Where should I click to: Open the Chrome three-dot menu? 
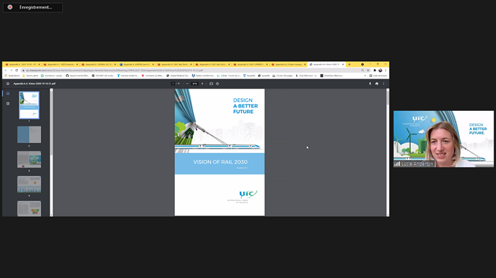[386, 70]
